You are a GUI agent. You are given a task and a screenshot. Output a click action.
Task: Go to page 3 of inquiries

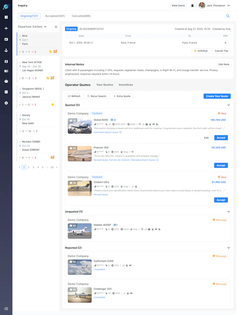pos(33,167)
